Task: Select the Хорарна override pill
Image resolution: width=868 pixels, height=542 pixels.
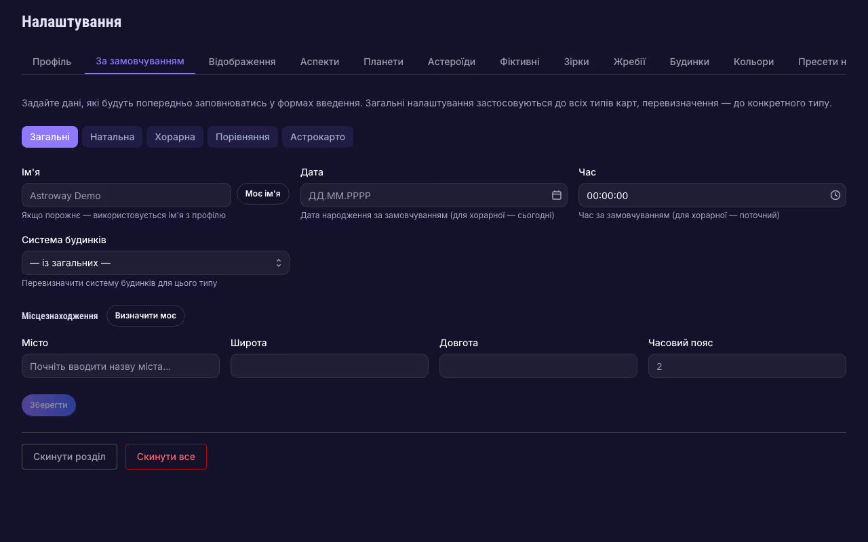Action: pos(175,137)
